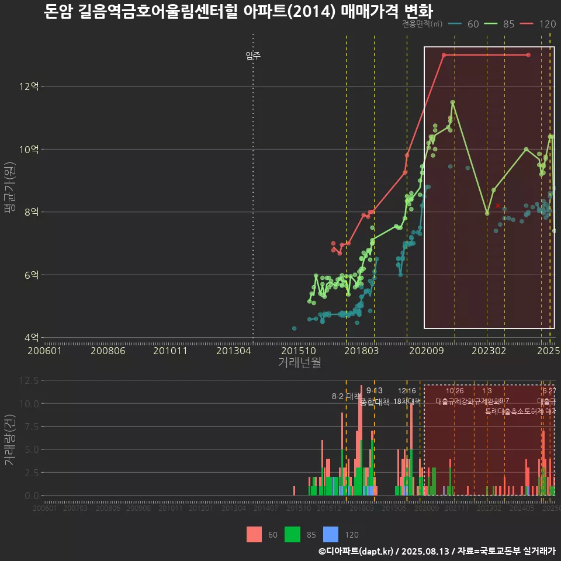This screenshot has height=561, width=561.
Task: Click 201510 on the price chart x-axis
Action: (x=299, y=351)
